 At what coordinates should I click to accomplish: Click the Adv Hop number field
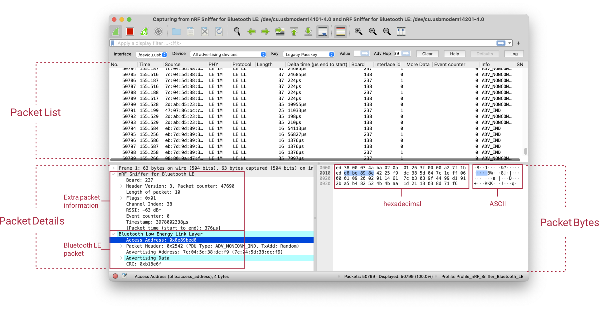(397, 53)
